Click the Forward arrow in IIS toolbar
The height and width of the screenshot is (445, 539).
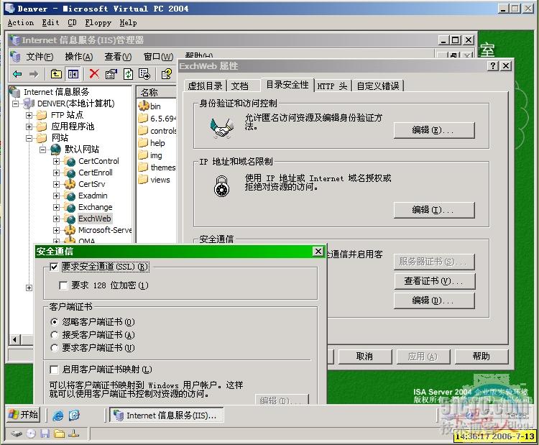(34, 73)
